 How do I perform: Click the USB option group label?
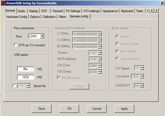coord(21,55)
